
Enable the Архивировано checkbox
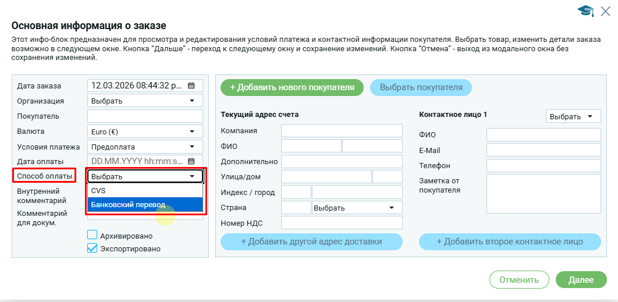(x=92, y=235)
